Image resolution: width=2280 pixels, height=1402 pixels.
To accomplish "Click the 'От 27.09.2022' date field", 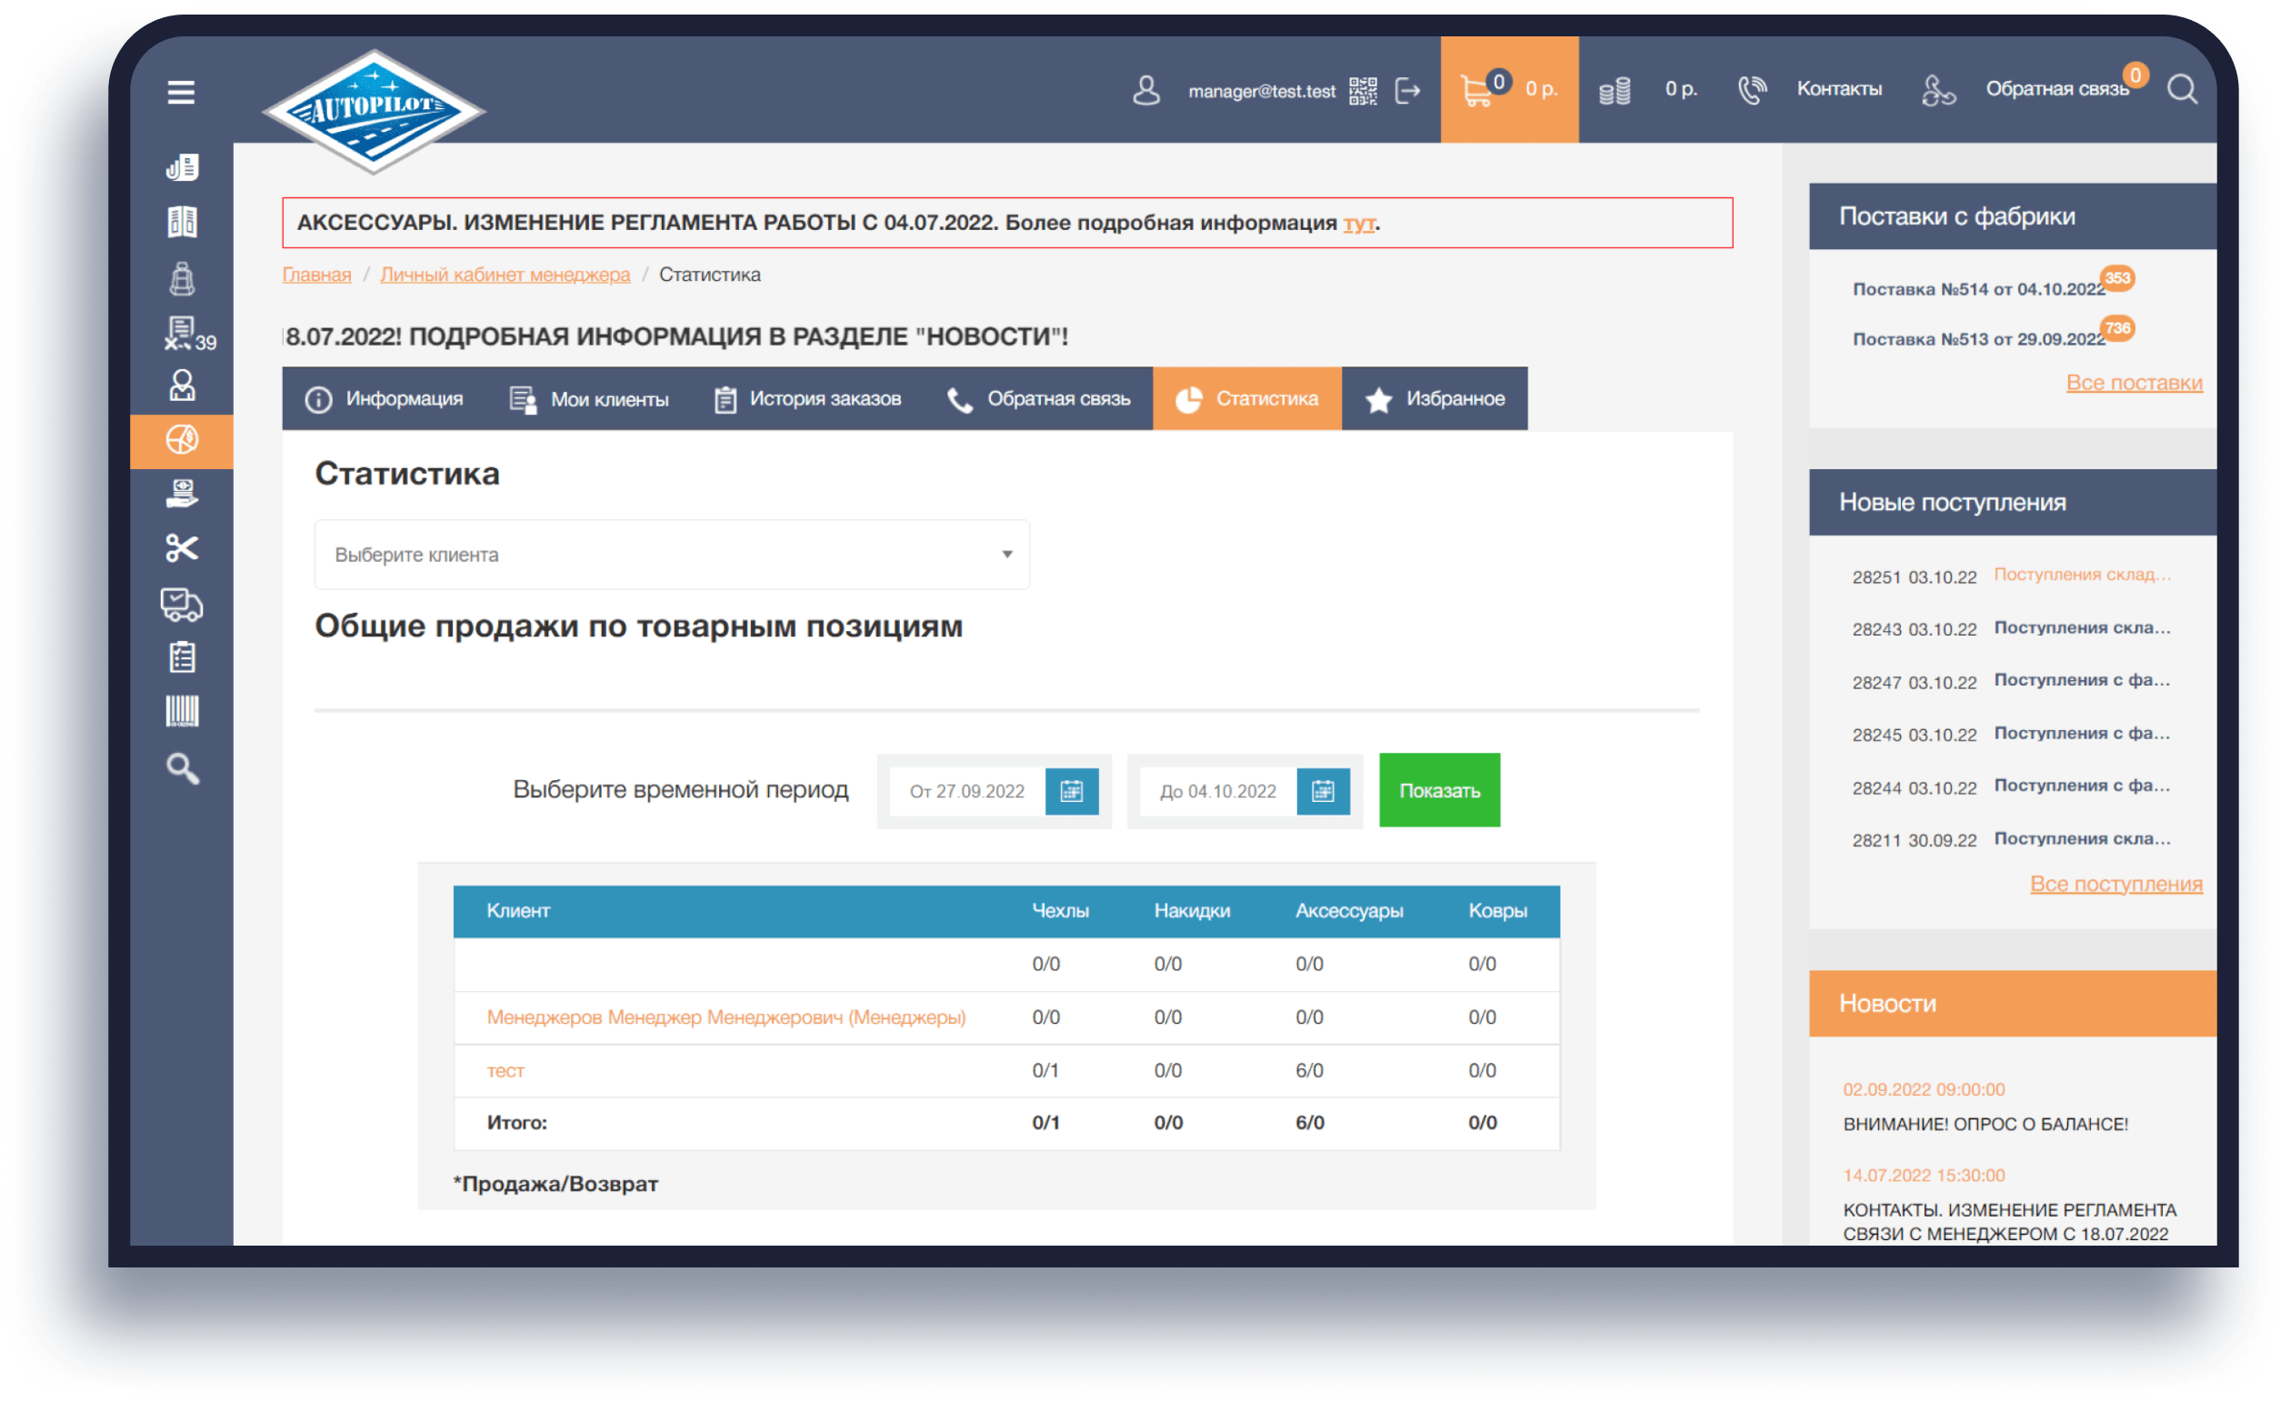I will pos(966,791).
